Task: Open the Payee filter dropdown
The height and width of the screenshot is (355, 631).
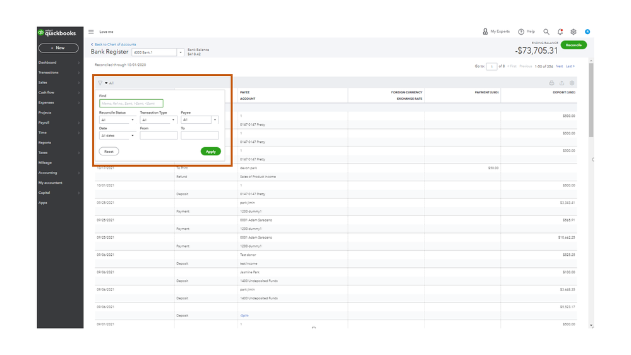Action: pyautogui.click(x=200, y=120)
